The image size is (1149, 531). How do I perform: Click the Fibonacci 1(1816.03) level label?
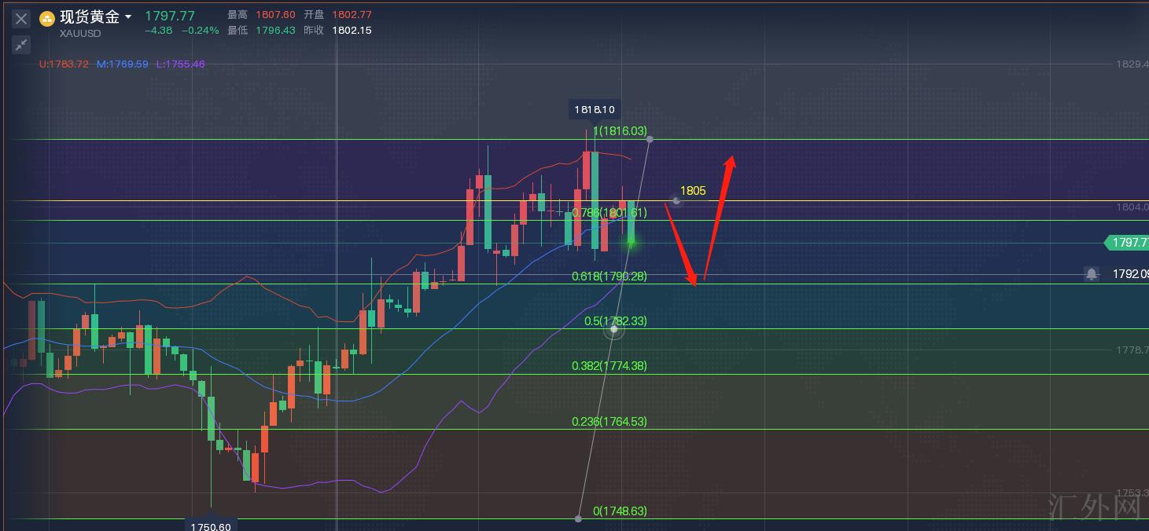(x=620, y=131)
